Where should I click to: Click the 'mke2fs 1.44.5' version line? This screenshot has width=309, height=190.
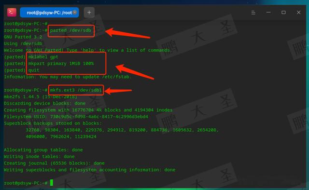41,97
